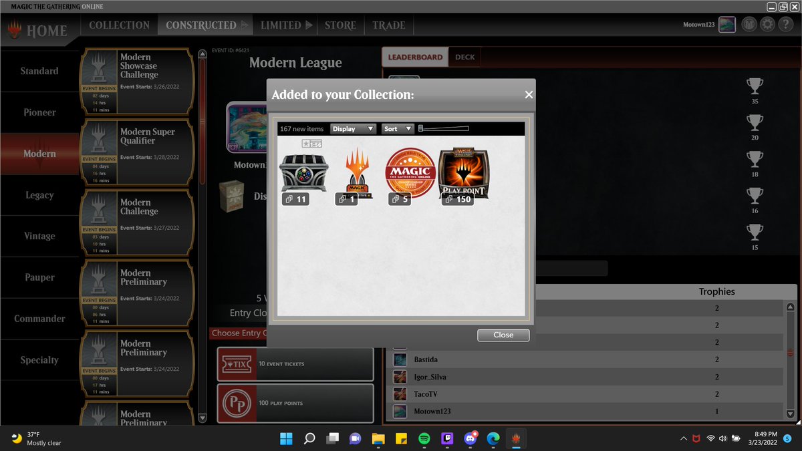Image resolution: width=802 pixels, height=451 pixels.
Task: Open the buddies icon in header
Action: tap(749, 25)
